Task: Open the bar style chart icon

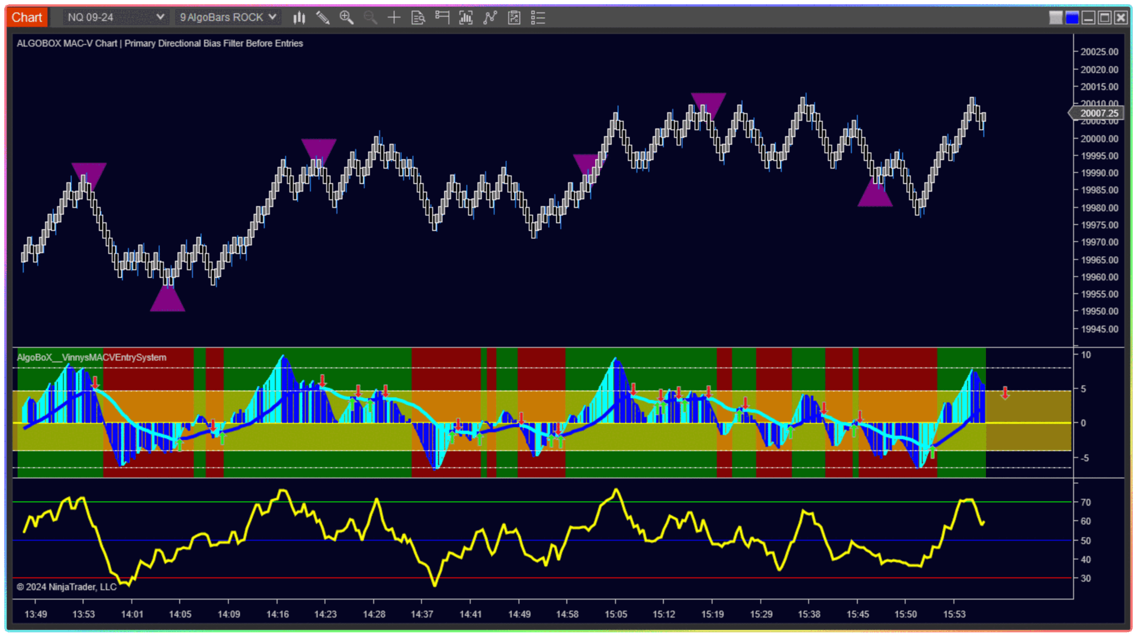Action: point(299,18)
